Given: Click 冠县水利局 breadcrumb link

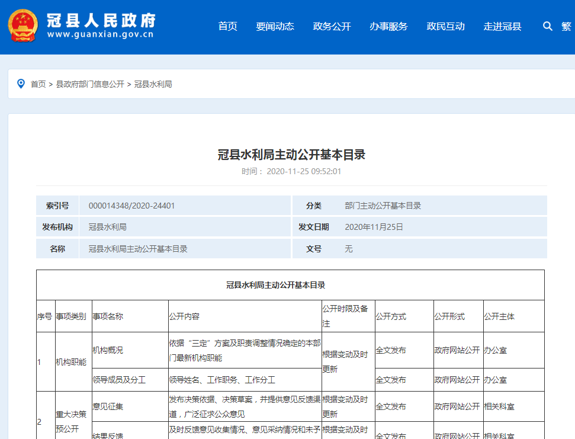Looking at the screenshot, I should pyautogui.click(x=153, y=84).
